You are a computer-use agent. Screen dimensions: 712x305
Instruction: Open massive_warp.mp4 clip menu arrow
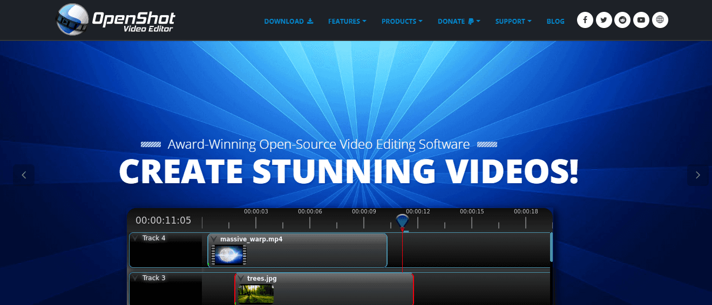tap(214, 239)
